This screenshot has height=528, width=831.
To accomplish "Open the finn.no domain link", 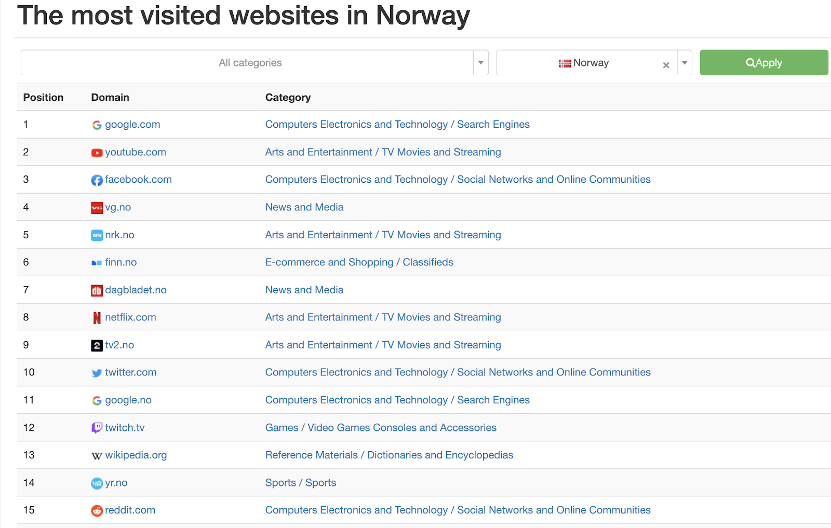I will click(120, 262).
